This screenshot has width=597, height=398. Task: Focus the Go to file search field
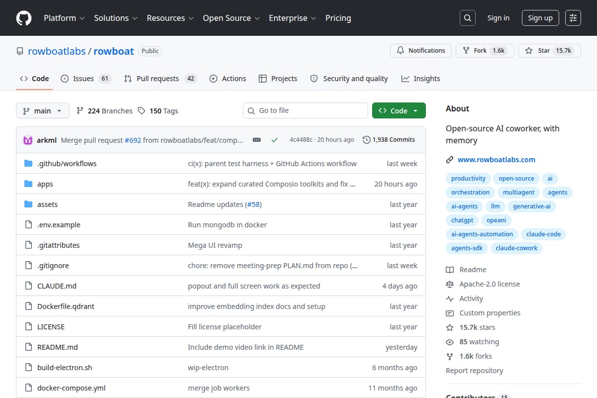305,110
